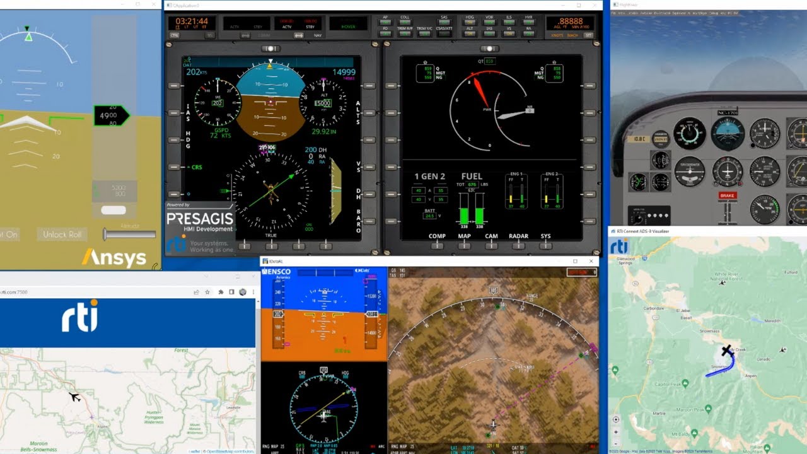Viewport: 807px width, 454px height.
Task: Toggle the TRIM Y/C button
Action: (424, 34)
